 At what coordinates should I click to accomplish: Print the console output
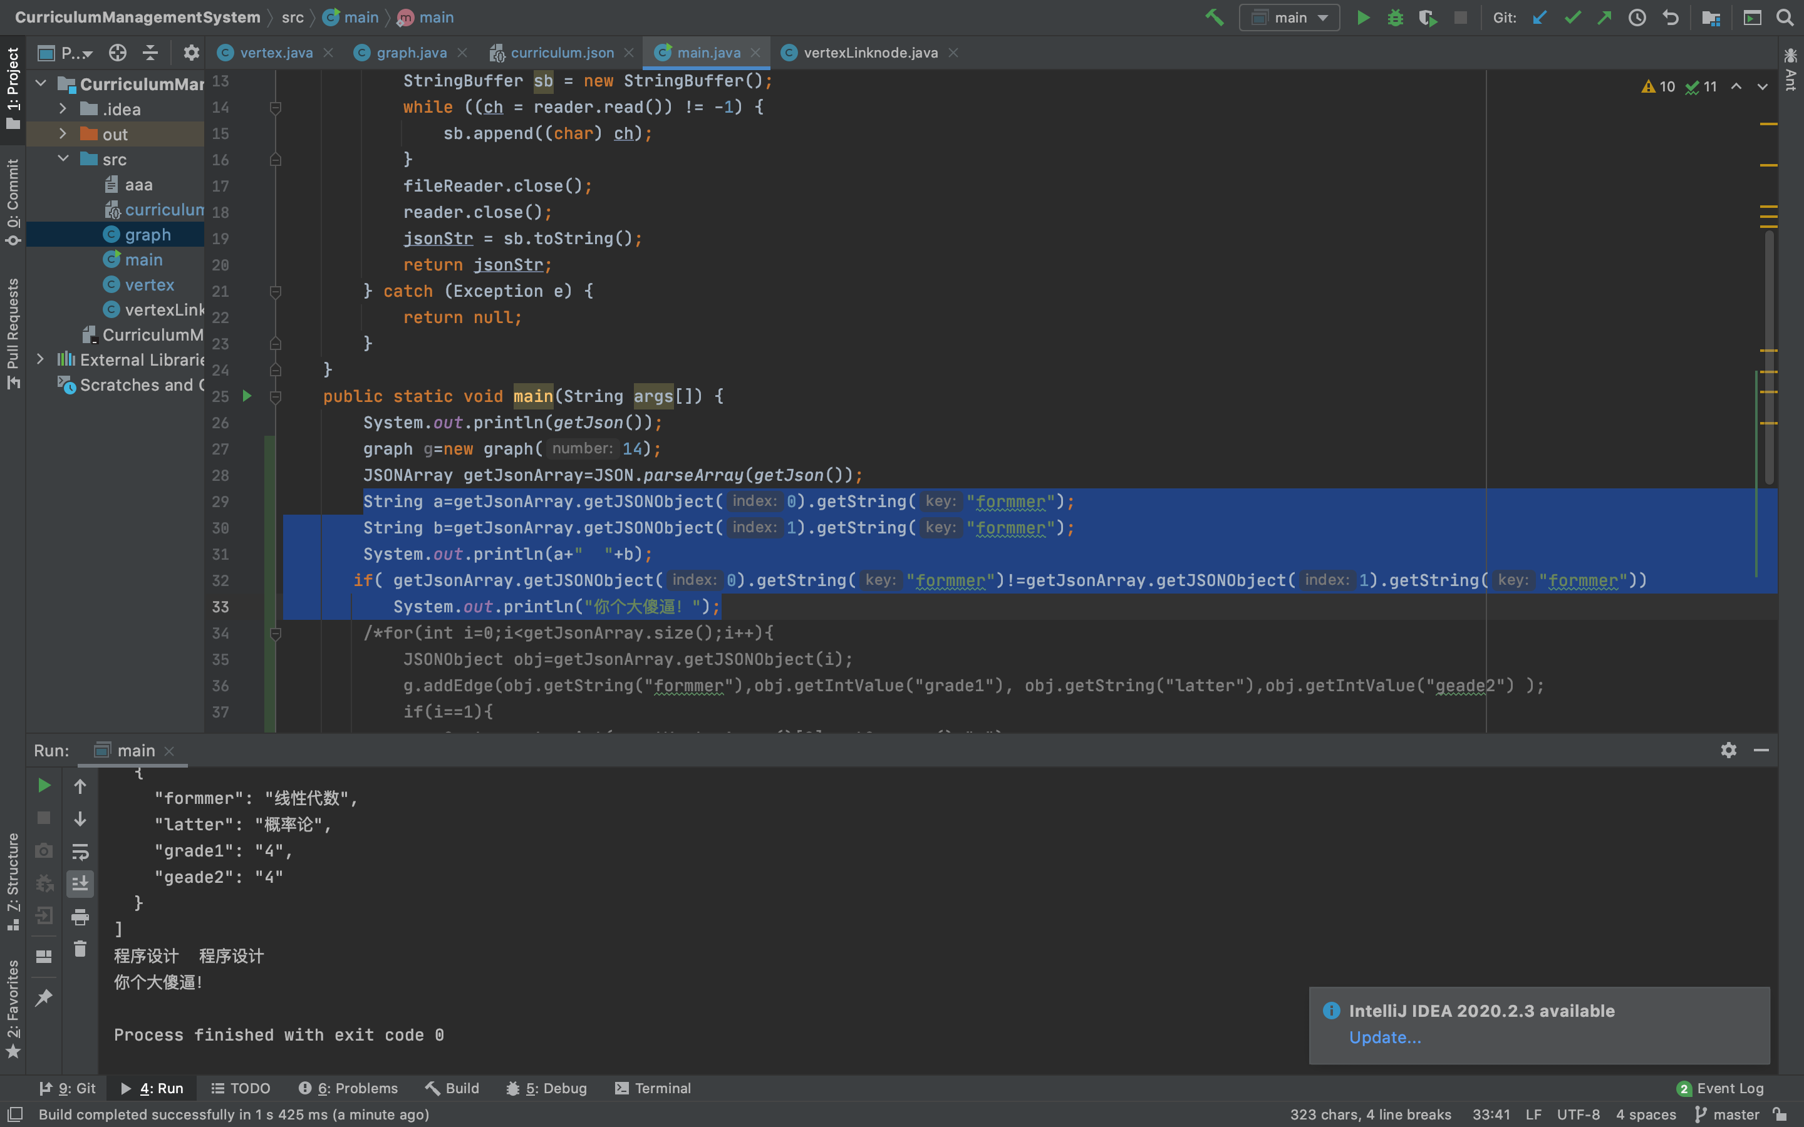click(80, 917)
